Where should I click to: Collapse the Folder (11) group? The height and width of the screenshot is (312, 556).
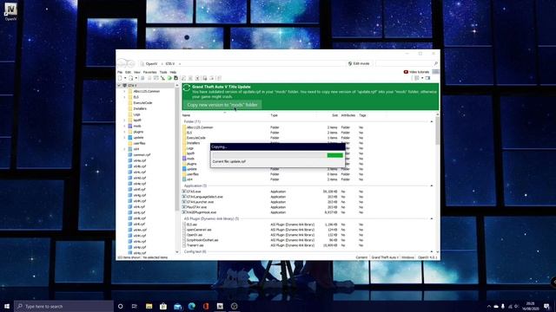(432, 121)
